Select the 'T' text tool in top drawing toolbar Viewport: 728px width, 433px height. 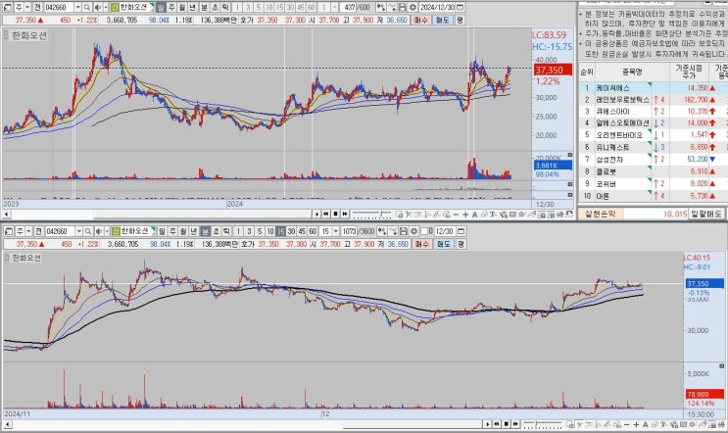tap(492, 215)
